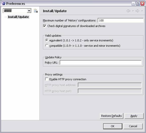Click the Apply button
Image resolution: width=146 pixels, height=133 pixels.
134,116
